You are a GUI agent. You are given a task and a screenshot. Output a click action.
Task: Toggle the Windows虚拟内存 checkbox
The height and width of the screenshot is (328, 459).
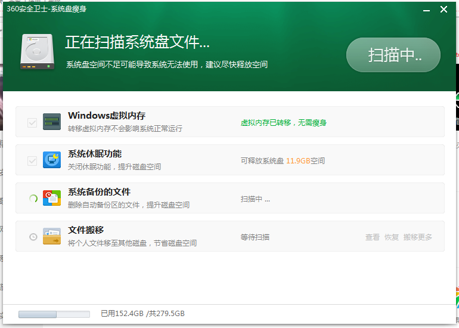tap(32, 123)
